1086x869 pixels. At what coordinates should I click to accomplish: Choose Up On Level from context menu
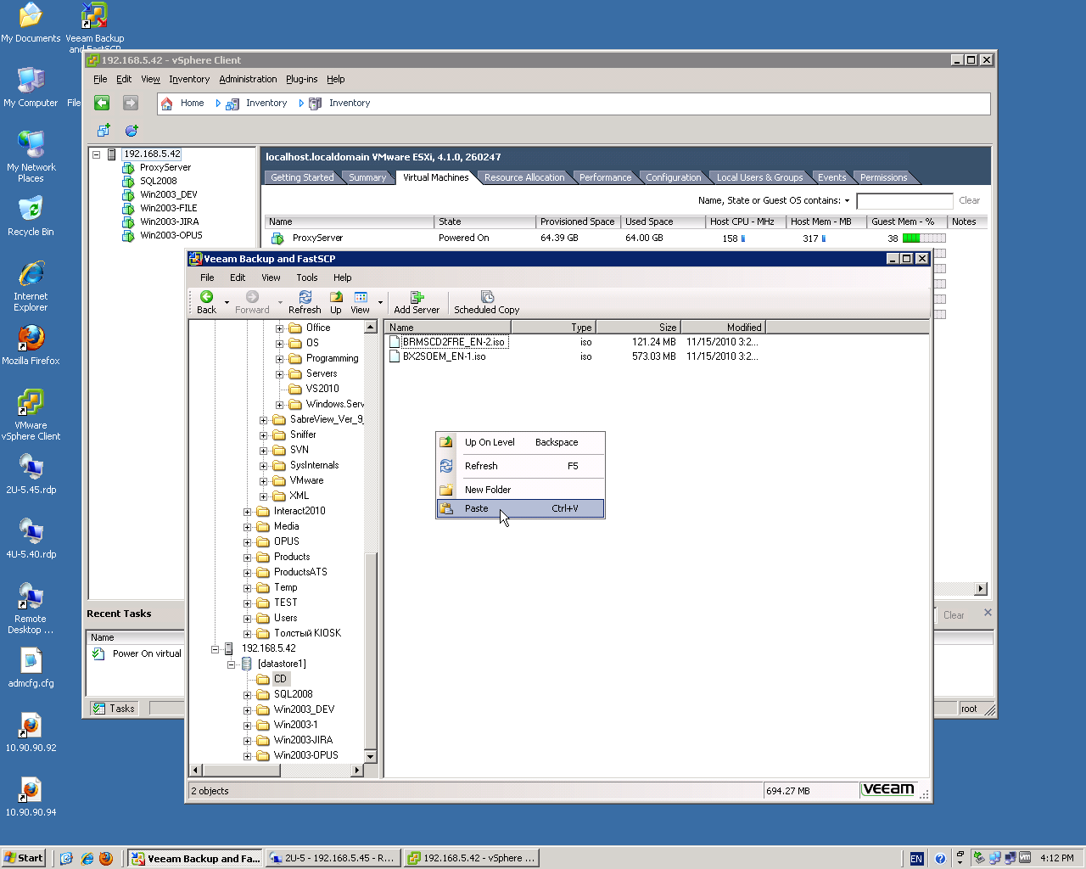[x=520, y=442]
